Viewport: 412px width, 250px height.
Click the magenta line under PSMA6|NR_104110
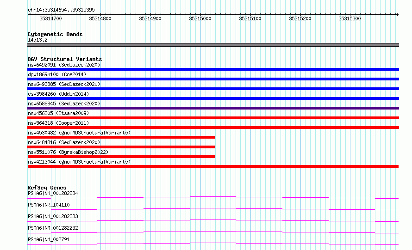213,209
